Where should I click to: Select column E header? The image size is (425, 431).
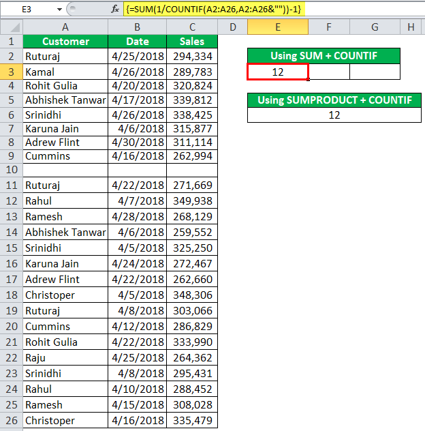point(278,27)
